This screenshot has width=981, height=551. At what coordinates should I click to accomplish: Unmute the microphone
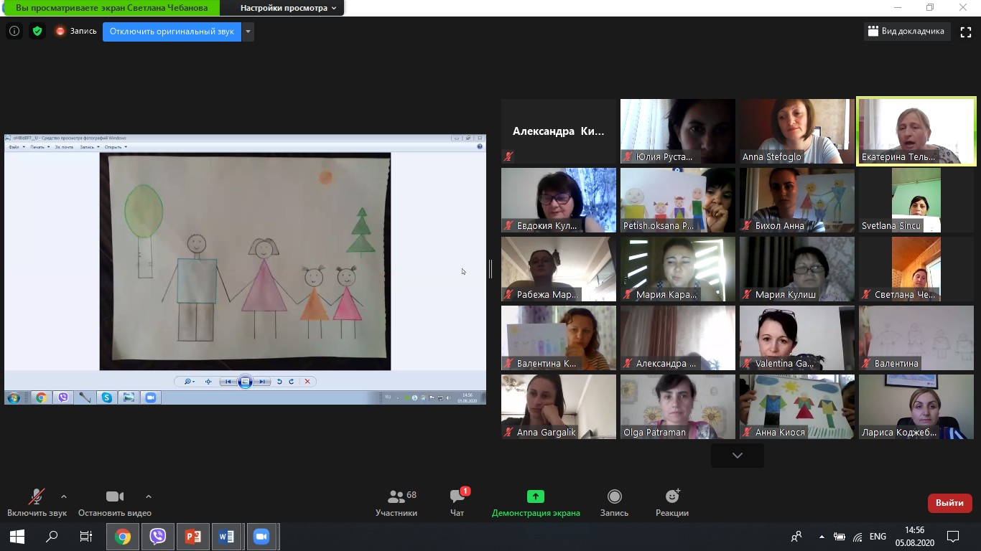pos(36,496)
